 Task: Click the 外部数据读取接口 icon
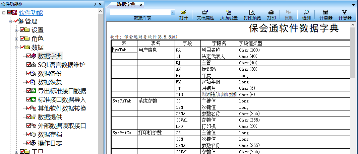(33, 126)
